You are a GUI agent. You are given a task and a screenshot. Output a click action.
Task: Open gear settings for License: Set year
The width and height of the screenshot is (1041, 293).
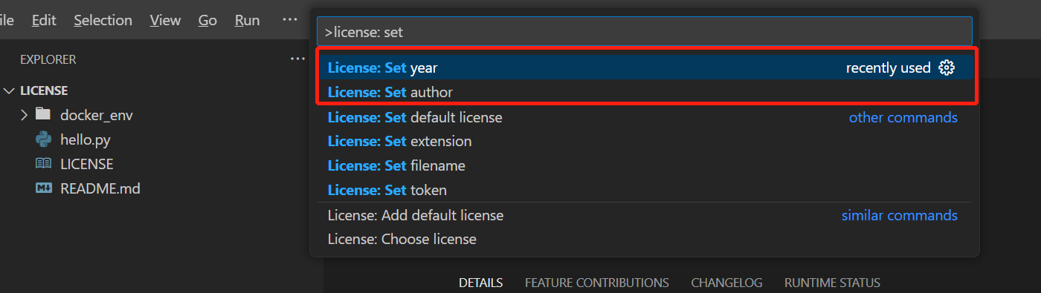tap(947, 68)
